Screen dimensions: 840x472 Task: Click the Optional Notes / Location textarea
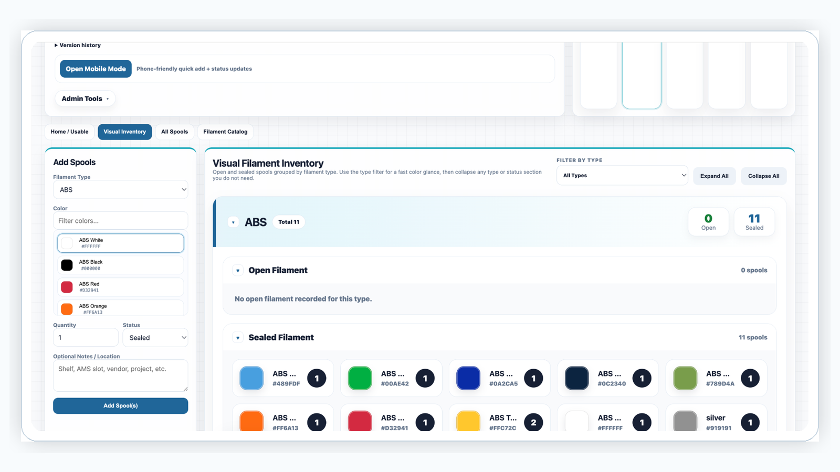[121, 376]
